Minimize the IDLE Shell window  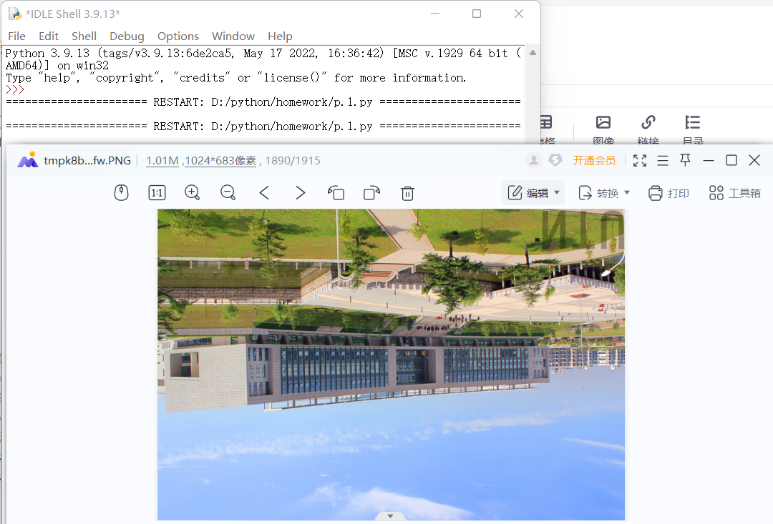pyautogui.click(x=435, y=14)
